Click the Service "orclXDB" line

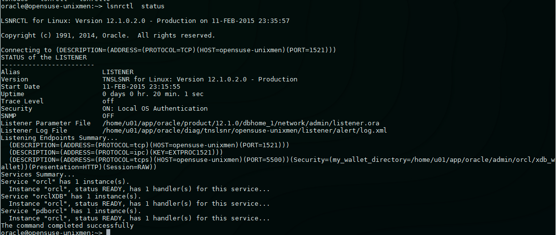(x=71, y=196)
